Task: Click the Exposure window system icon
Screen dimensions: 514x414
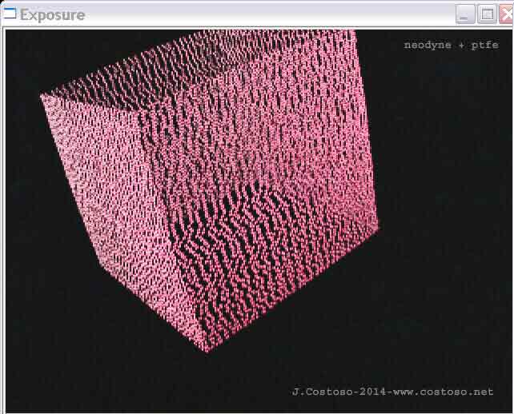Action: coord(10,14)
